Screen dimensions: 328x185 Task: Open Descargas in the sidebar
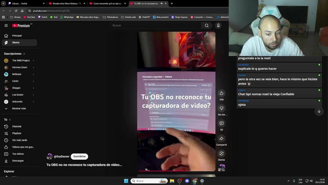(19, 161)
